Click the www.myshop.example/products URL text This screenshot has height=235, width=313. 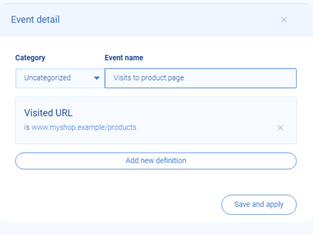84,128
